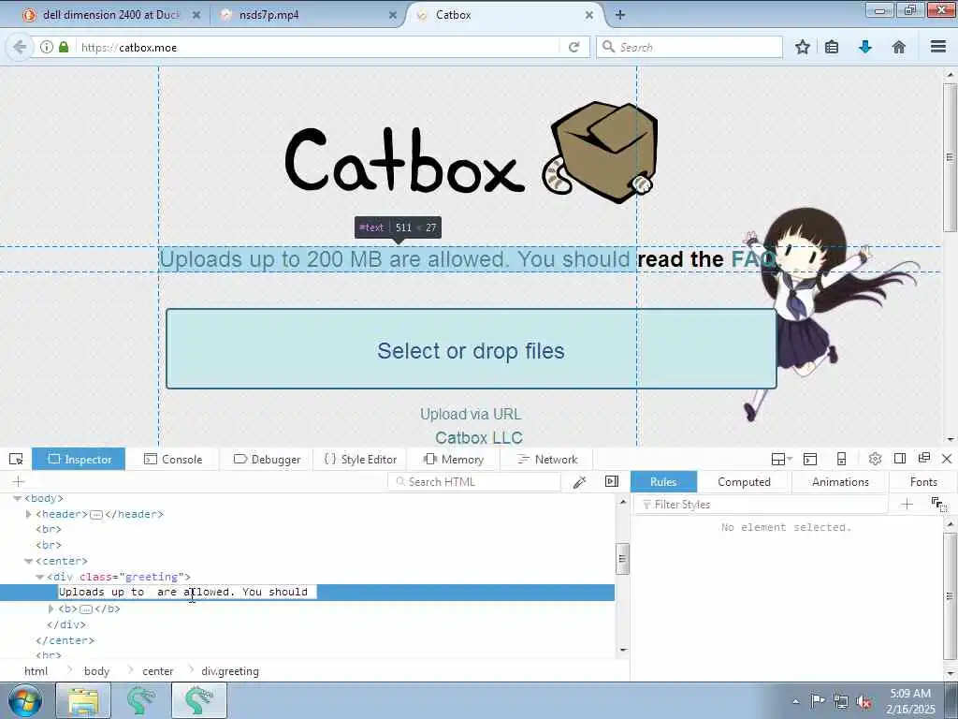
Task: Open the downloads arrow icon
Action: click(x=865, y=47)
